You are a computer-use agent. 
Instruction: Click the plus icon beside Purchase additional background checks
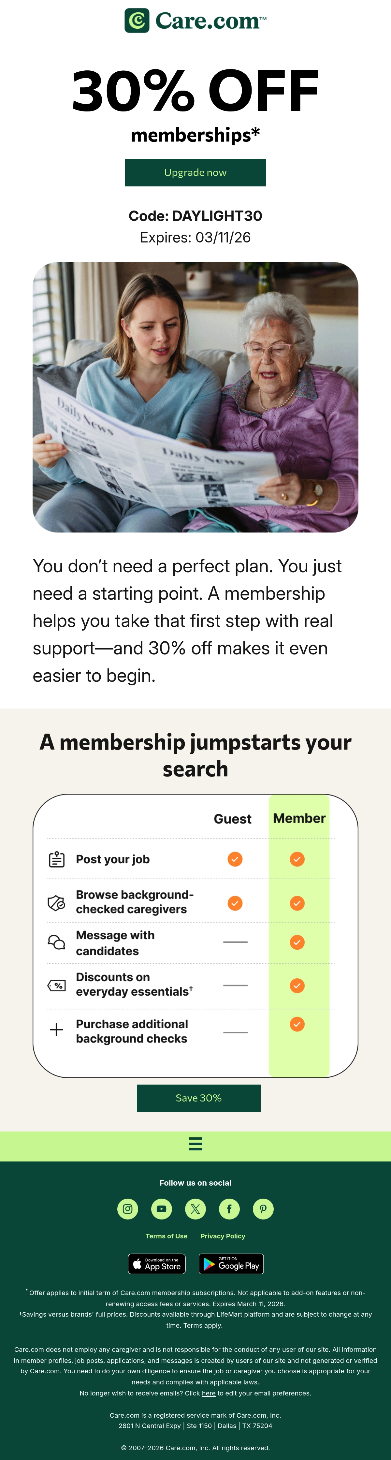click(x=57, y=1030)
